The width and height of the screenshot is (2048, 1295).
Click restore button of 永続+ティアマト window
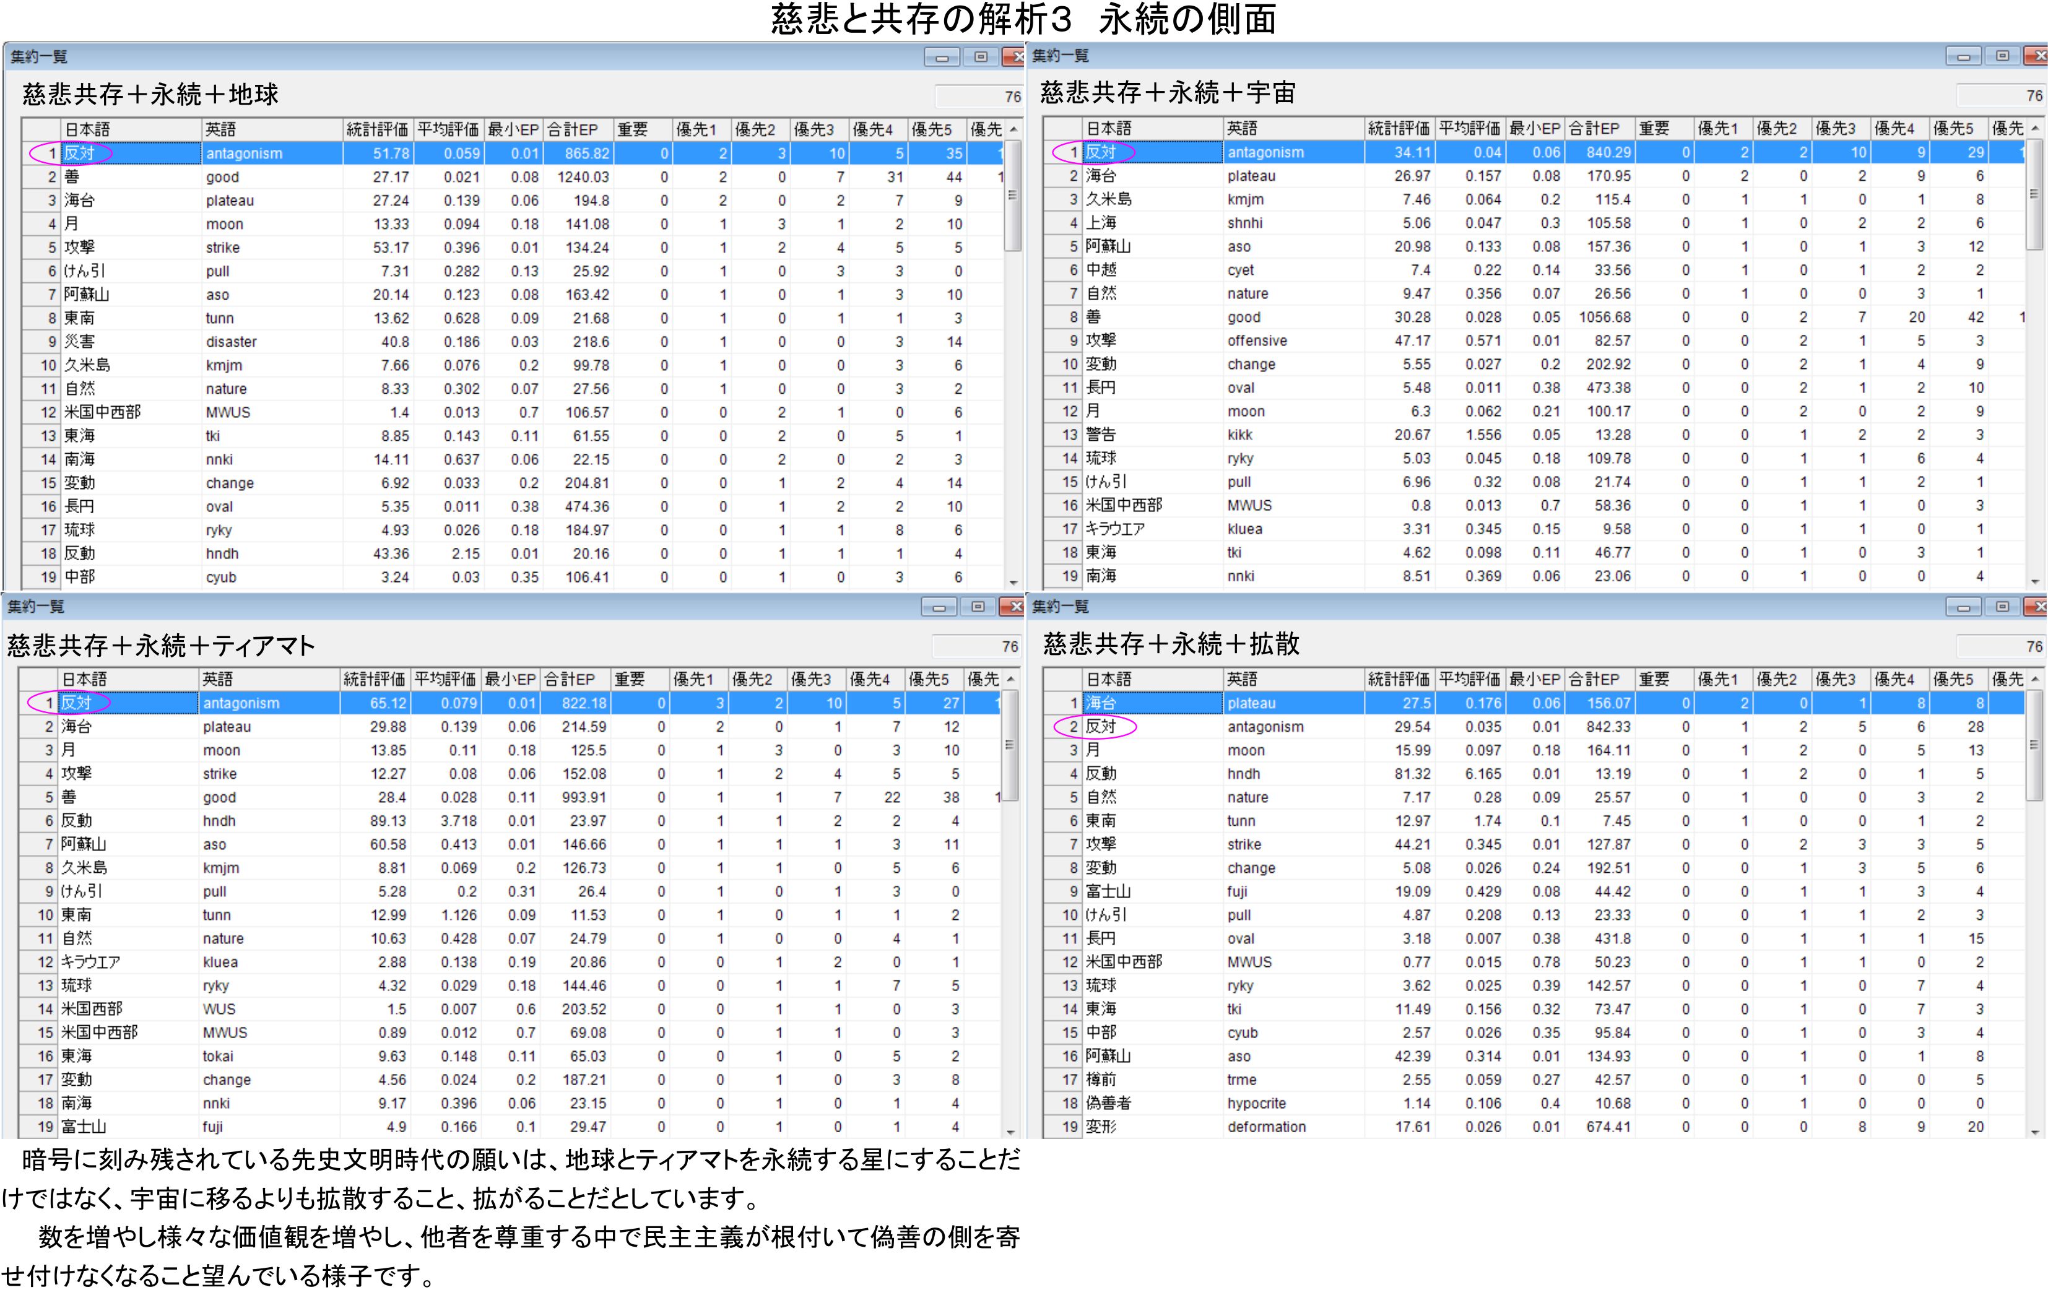tap(977, 607)
